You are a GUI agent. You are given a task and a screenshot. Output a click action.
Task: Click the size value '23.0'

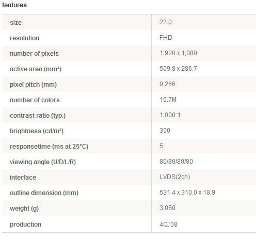[x=166, y=22]
